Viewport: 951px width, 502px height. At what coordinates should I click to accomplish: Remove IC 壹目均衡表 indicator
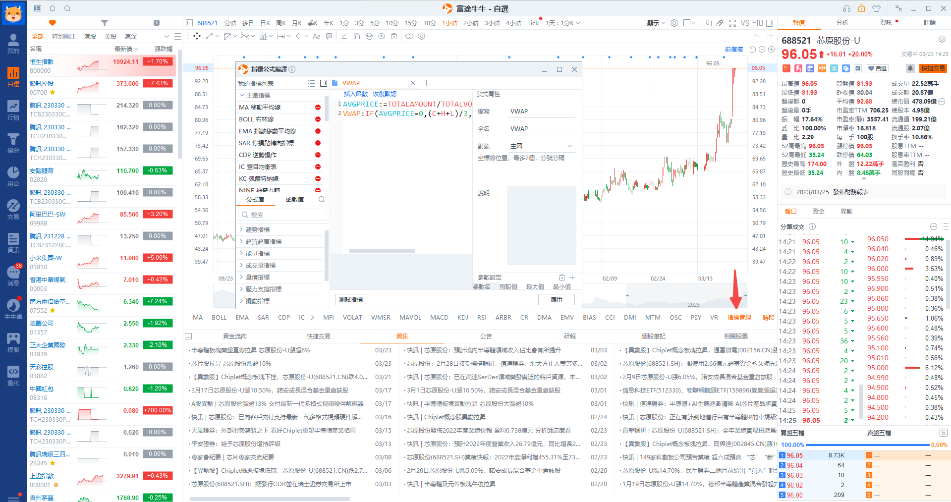[x=318, y=167]
